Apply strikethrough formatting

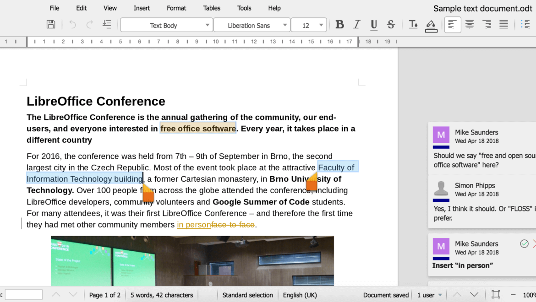point(391,25)
